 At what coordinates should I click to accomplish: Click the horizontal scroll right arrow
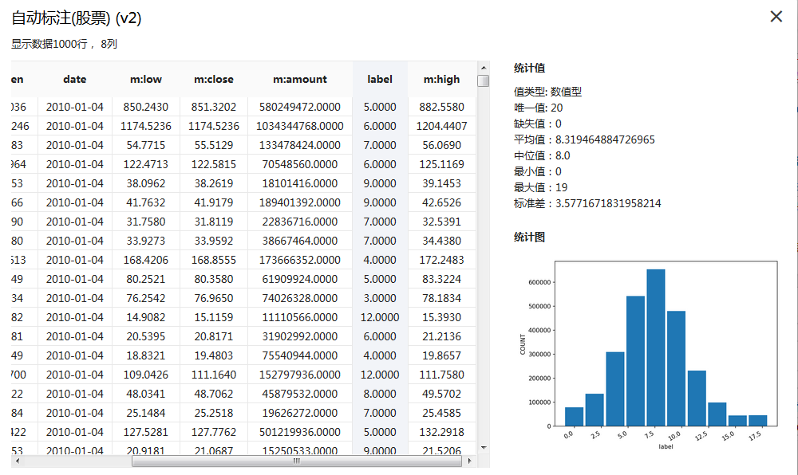click(x=469, y=461)
